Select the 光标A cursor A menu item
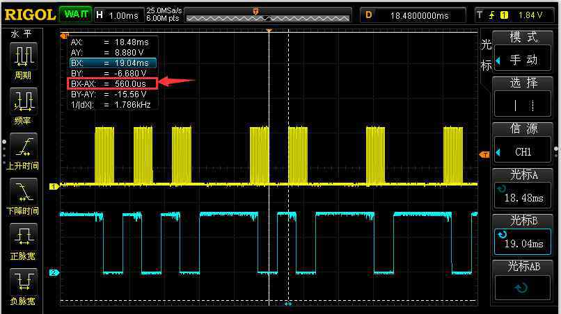 click(523, 174)
